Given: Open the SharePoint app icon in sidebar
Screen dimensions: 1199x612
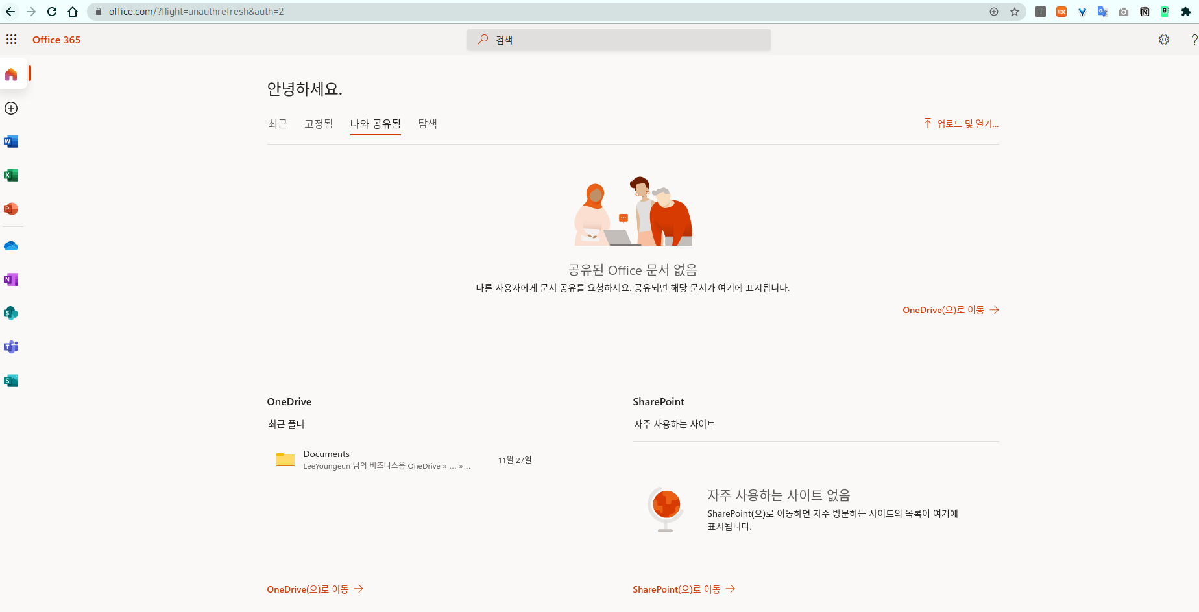Looking at the screenshot, I should pos(11,313).
